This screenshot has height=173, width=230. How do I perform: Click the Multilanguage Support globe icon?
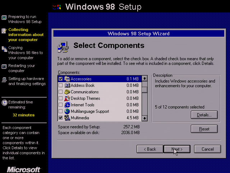(67, 111)
